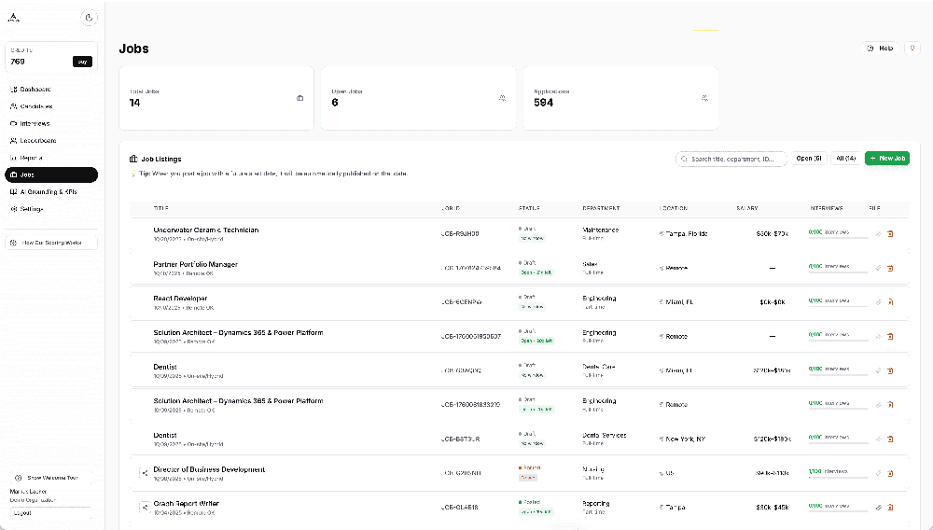Image resolution: width=933 pixels, height=530 pixels.
Task: Click the Buy credits button
Action: pos(82,62)
